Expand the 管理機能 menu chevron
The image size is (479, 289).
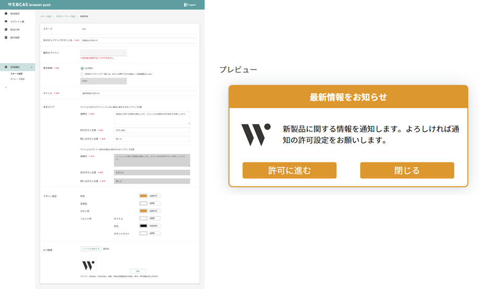tap(31, 67)
